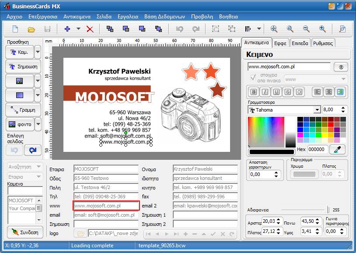This screenshot has width=356, height=253.
Task: Open the Tahoma font dropdown
Action: click(x=317, y=110)
